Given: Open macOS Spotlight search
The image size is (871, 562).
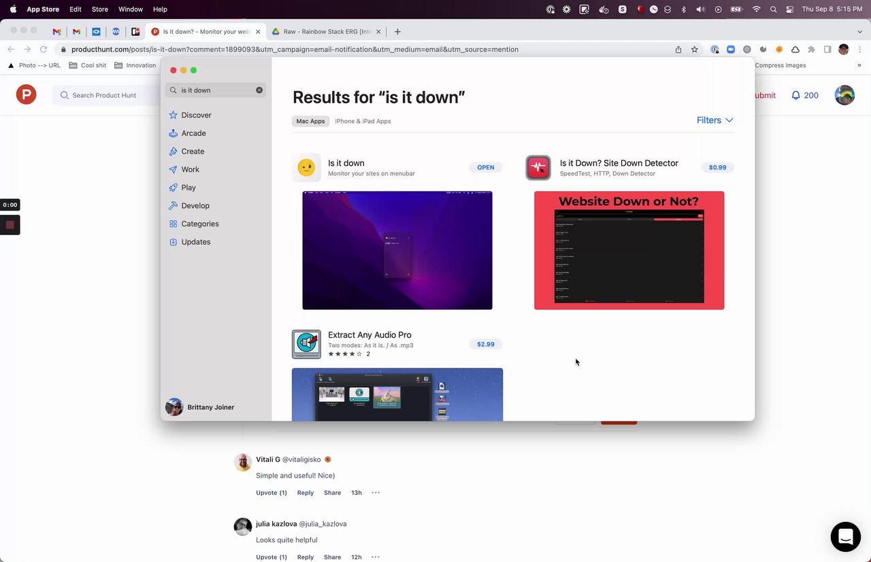Looking at the screenshot, I should coord(773,10).
